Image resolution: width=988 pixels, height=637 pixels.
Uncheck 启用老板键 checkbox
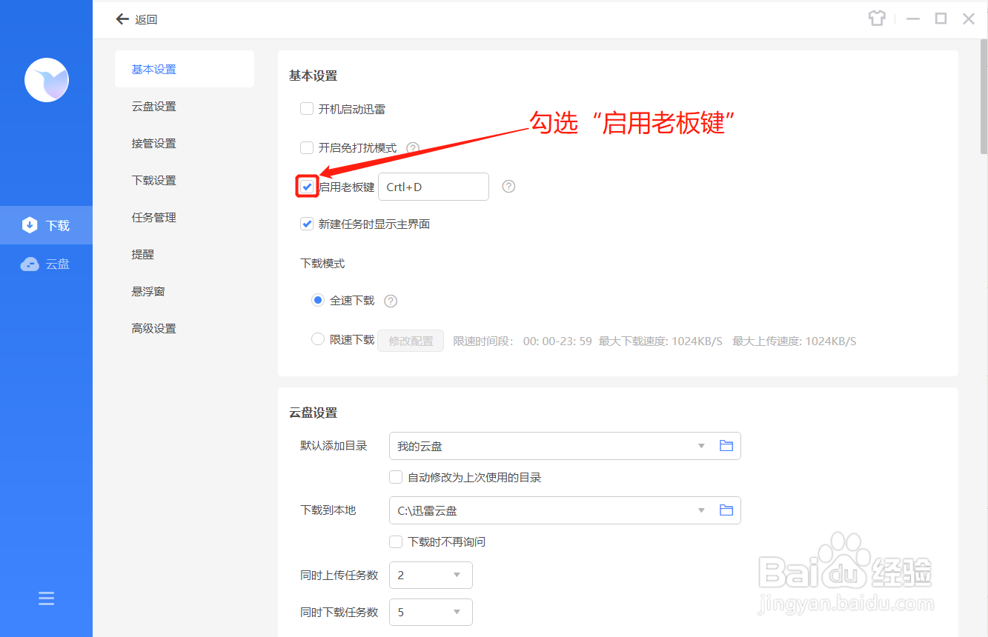click(307, 187)
